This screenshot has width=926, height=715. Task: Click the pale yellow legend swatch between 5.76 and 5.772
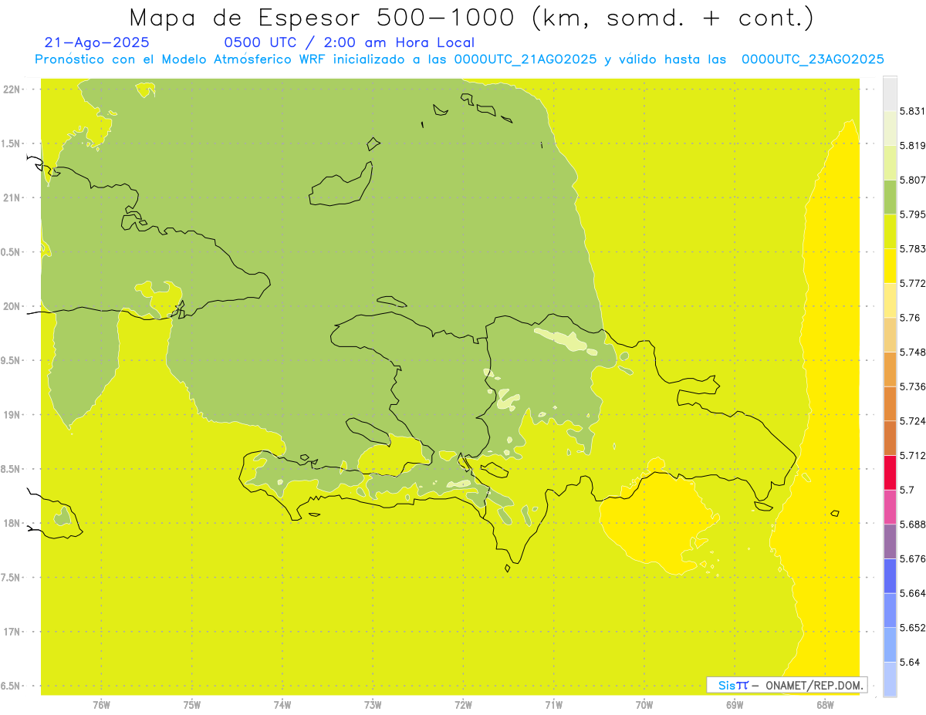click(x=890, y=300)
